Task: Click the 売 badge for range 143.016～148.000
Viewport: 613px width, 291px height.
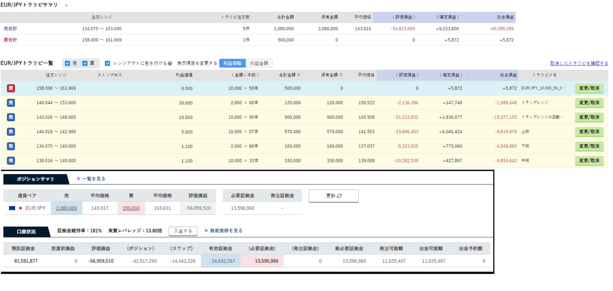Action: point(11,117)
